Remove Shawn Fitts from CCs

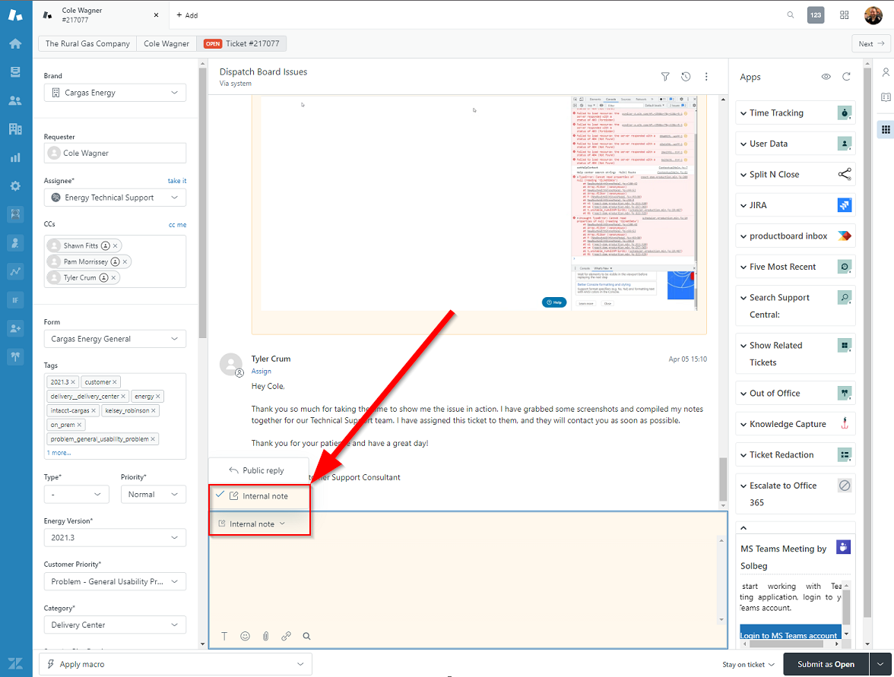116,245
